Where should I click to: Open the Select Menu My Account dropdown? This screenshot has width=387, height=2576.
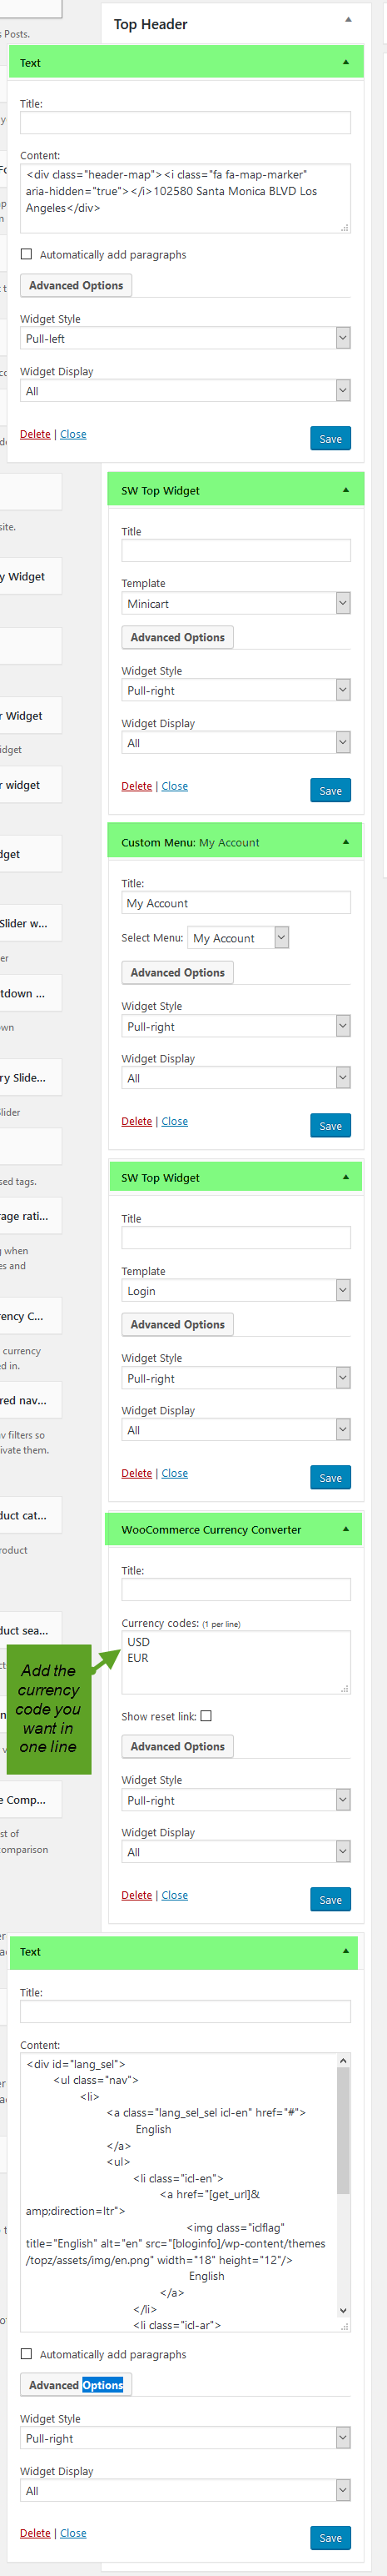pos(238,938)
